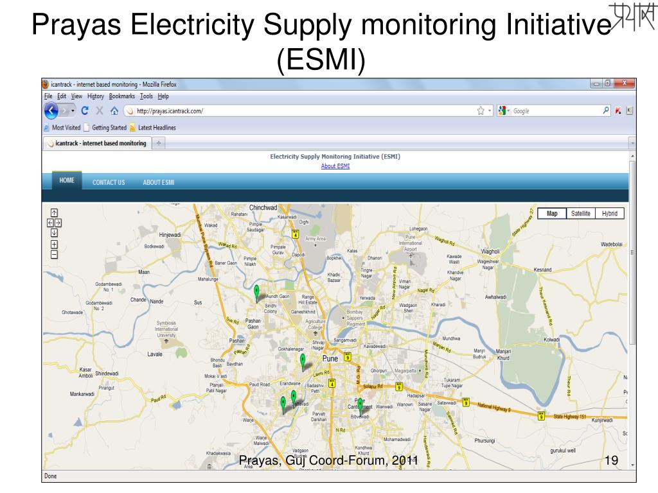Pan the map right with the arrow
Image resolution: width=658 pixels, height=493 pixels.
(x=58, y=223)
